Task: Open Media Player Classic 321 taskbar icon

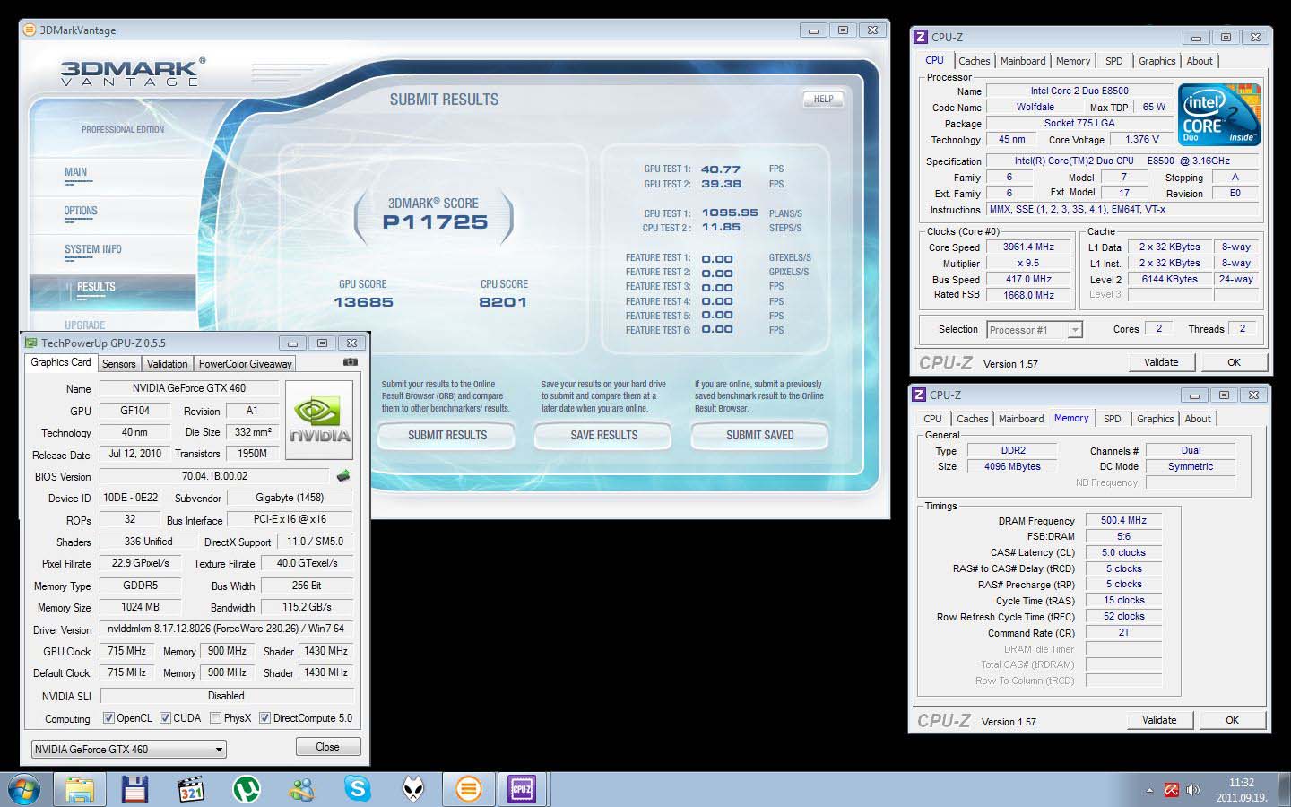Action: pyautogui.click(x=190, y=789)
